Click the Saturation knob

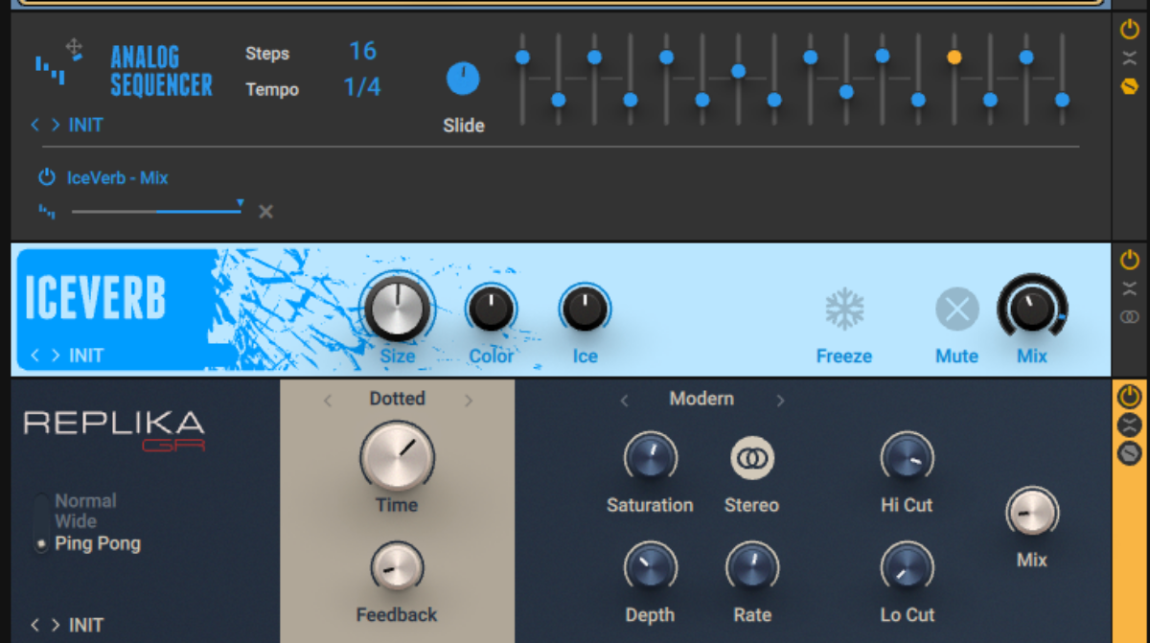[650, 457]
